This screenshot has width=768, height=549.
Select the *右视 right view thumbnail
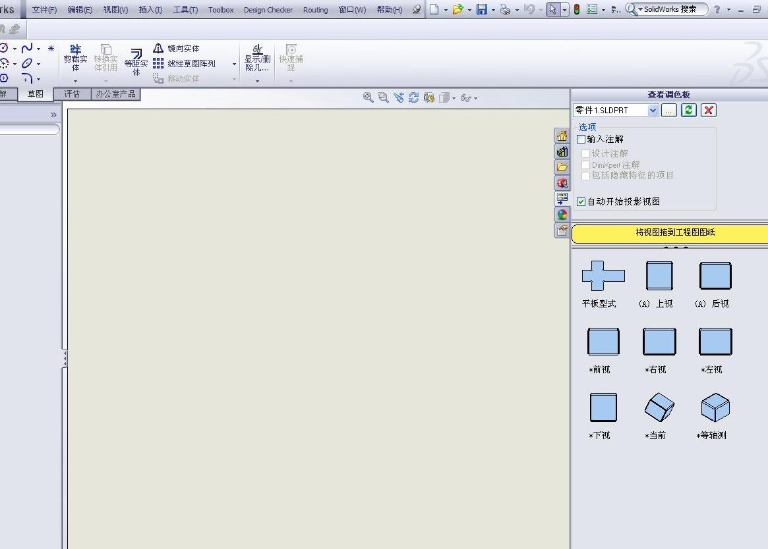point(659,342)
